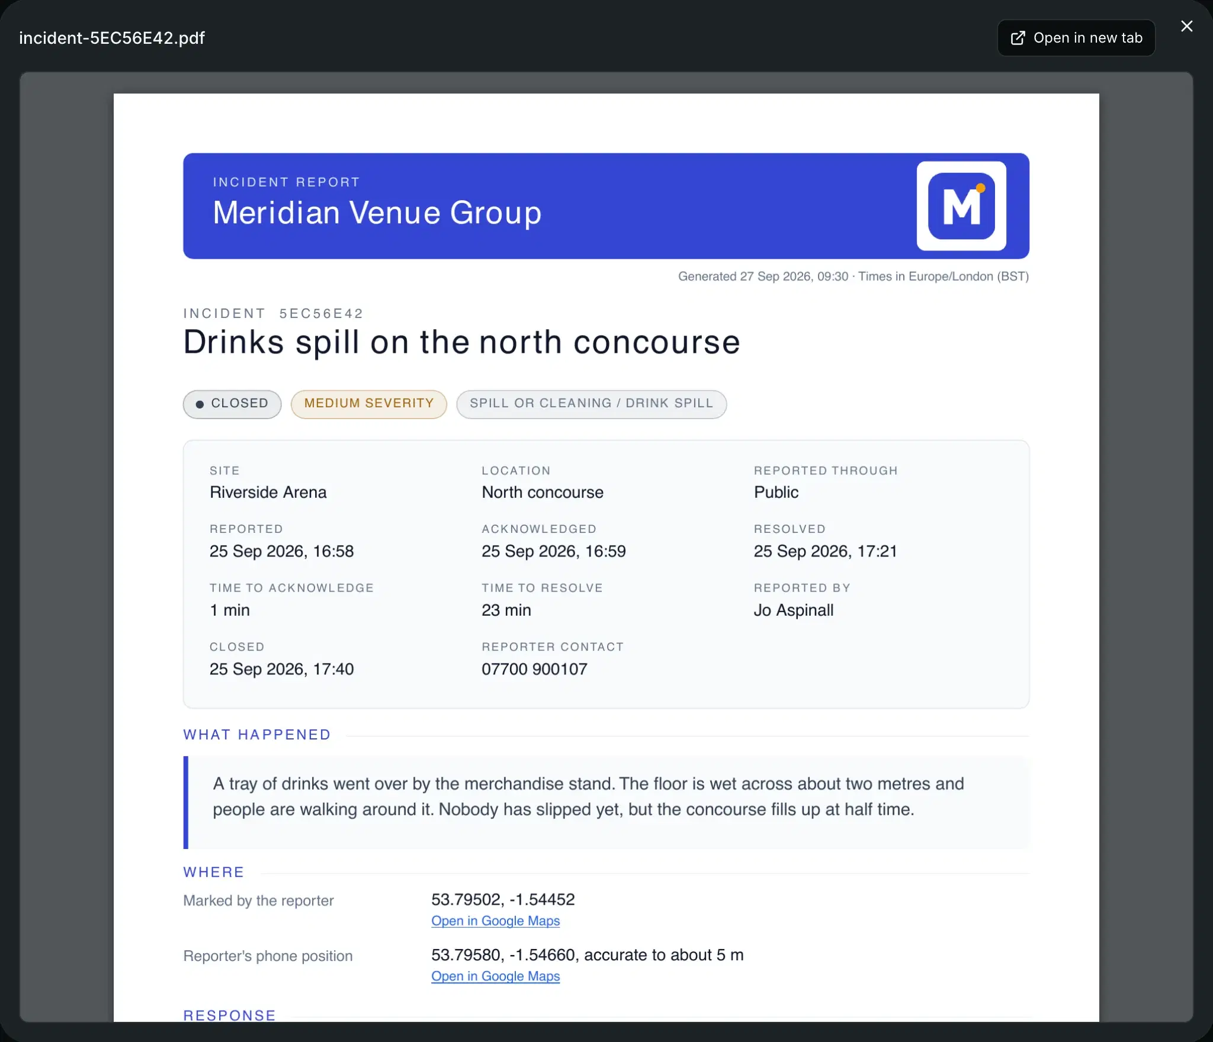Click the Meridian M logo in the header
The image size is (1213, 1042).
tap(961, 206)
